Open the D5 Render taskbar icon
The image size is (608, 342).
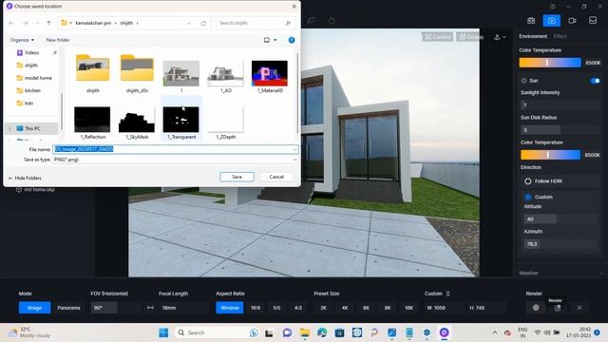pyautogui.click(x=445, y=332)
